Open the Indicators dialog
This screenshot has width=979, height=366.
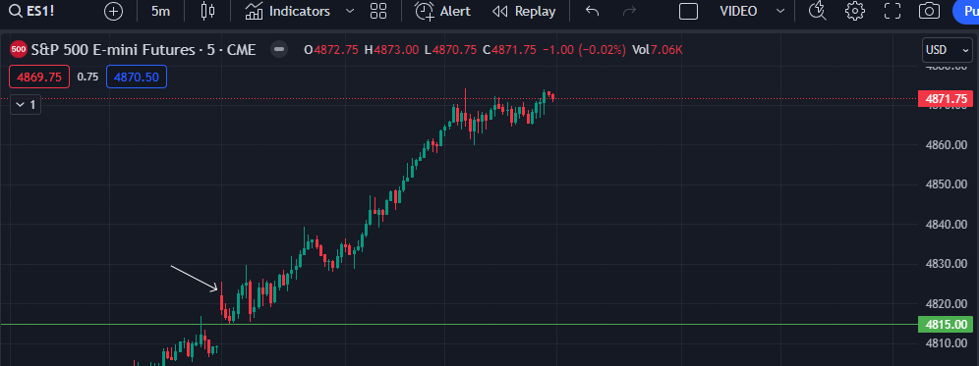click(x=287, y=11)
